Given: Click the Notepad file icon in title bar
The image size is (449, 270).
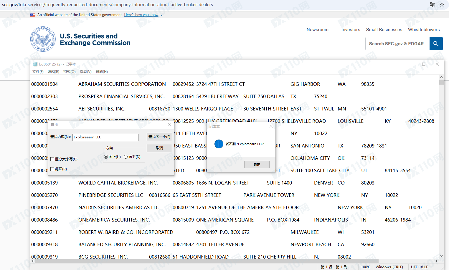Looking at the screenshot, I should pyautogui.click(x=35, y=64).
